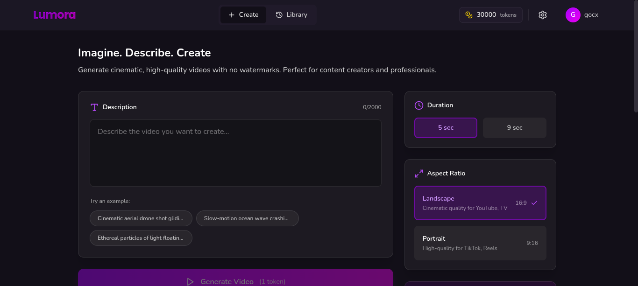The image size is (638, 286).
Task: Click the Lumora logo
Action: click(x=54, y=14)
